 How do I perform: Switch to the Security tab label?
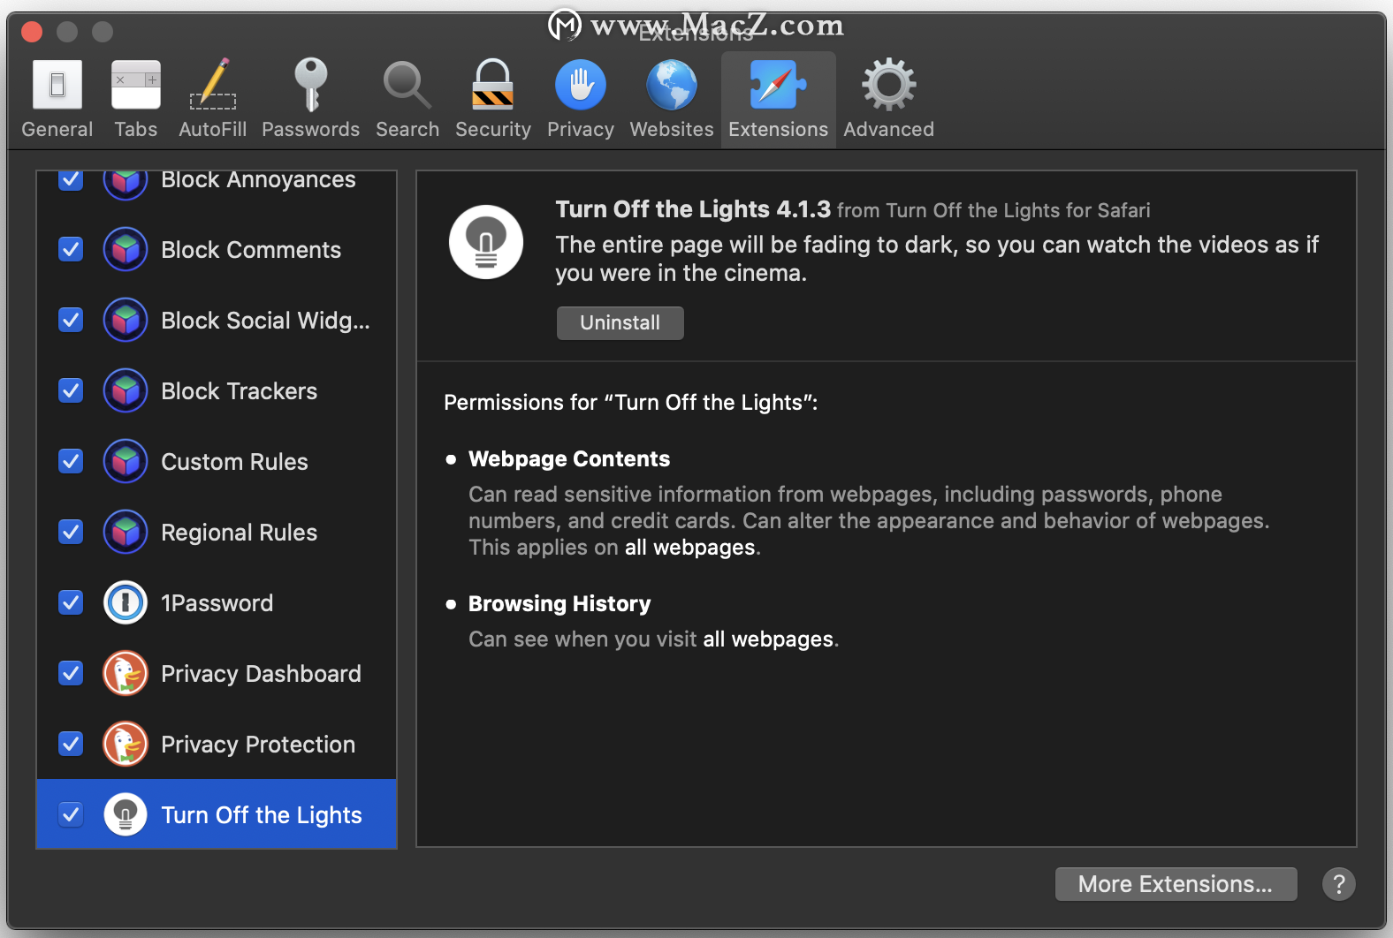493,130
